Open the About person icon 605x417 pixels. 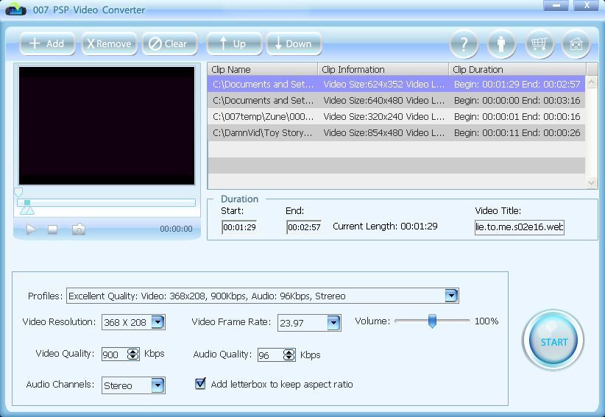(x=501, y=44)
